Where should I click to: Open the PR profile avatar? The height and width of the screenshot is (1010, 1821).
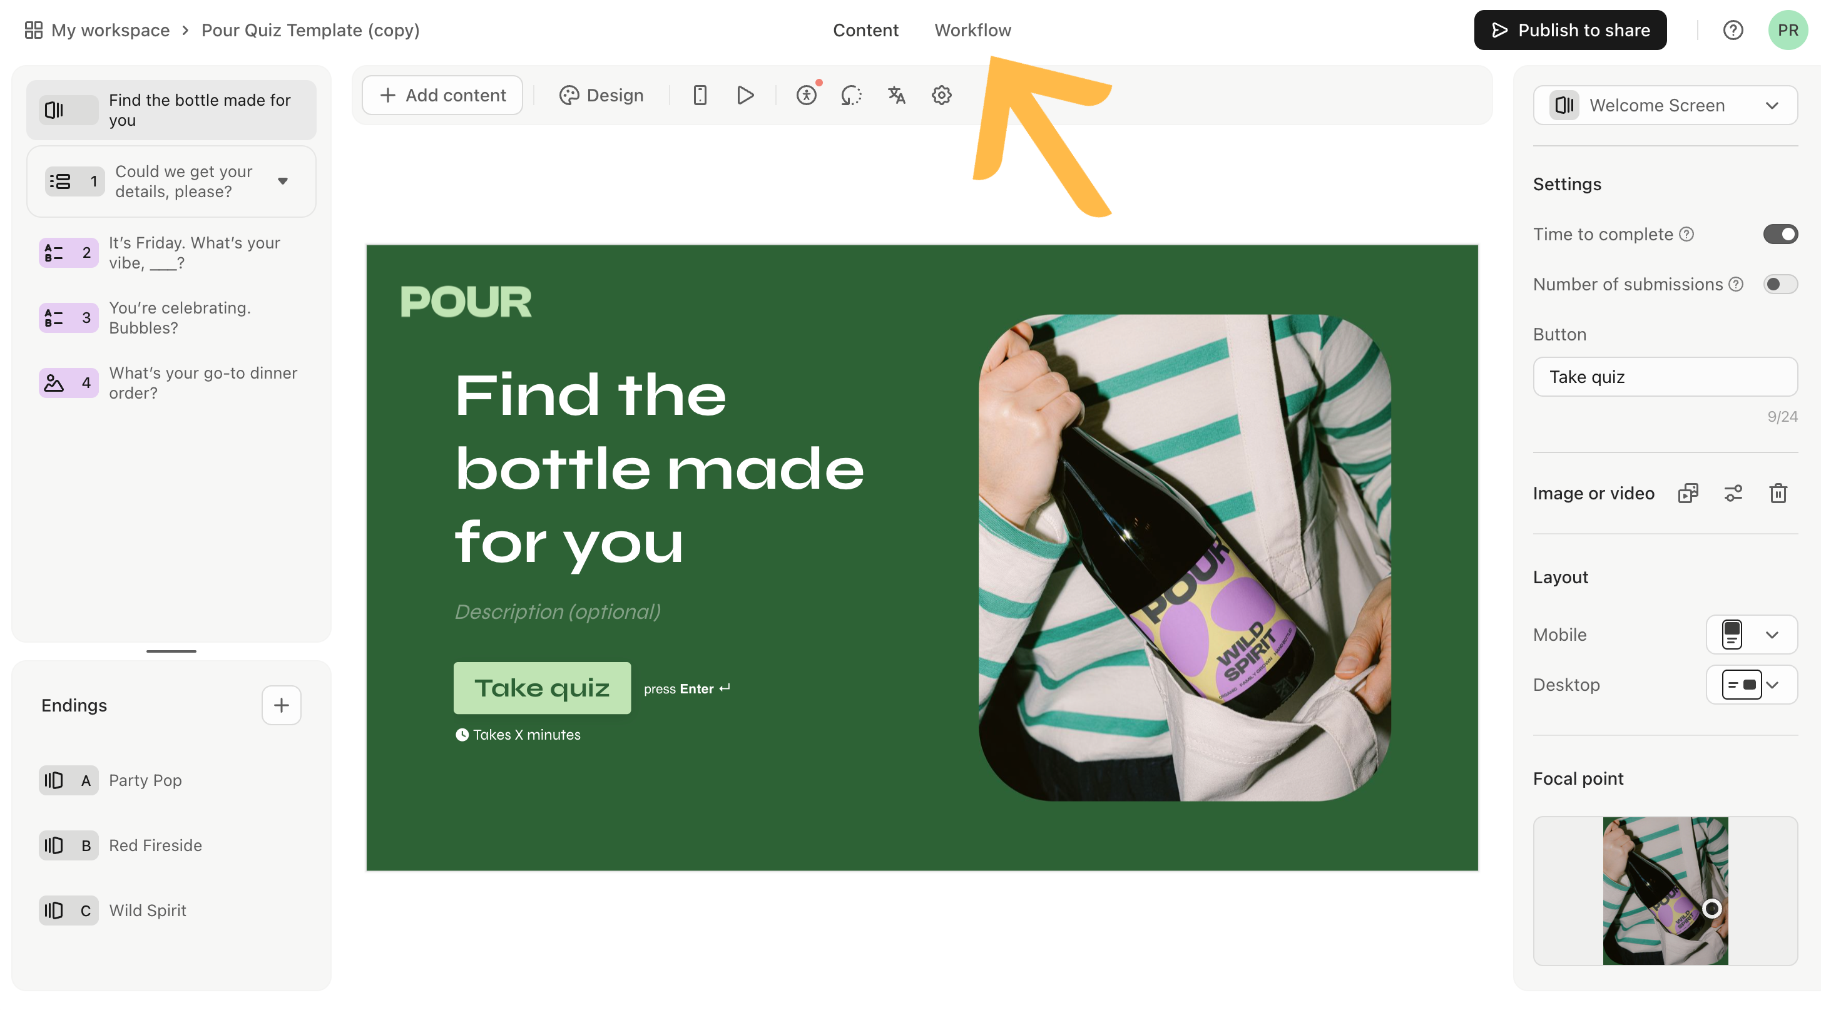pos(1788,29)
